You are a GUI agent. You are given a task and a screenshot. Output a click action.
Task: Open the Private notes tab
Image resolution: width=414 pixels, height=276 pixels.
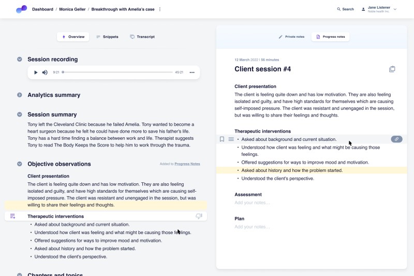pos(291,37)
